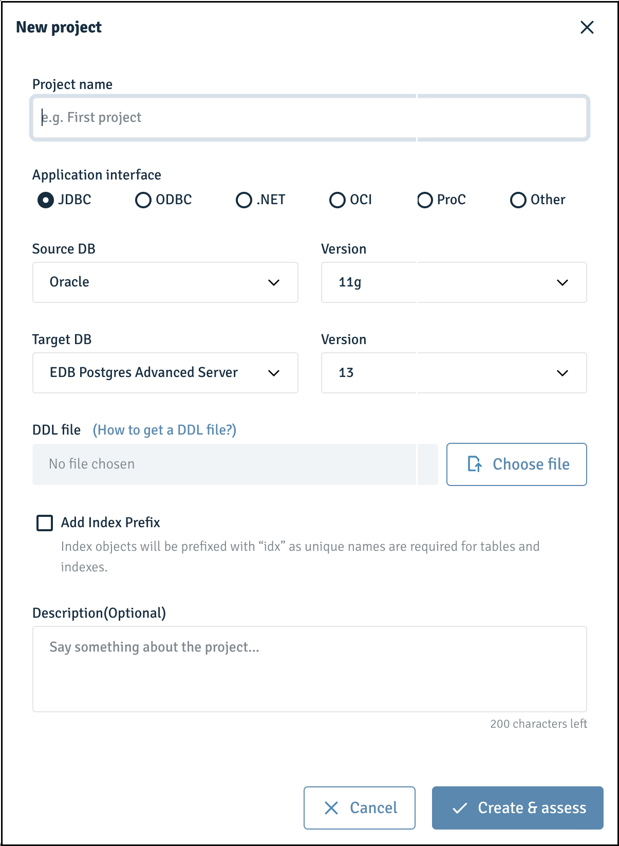619x846 pixels.
Task: Focus the Project name input field
Action: pos(310,118)
